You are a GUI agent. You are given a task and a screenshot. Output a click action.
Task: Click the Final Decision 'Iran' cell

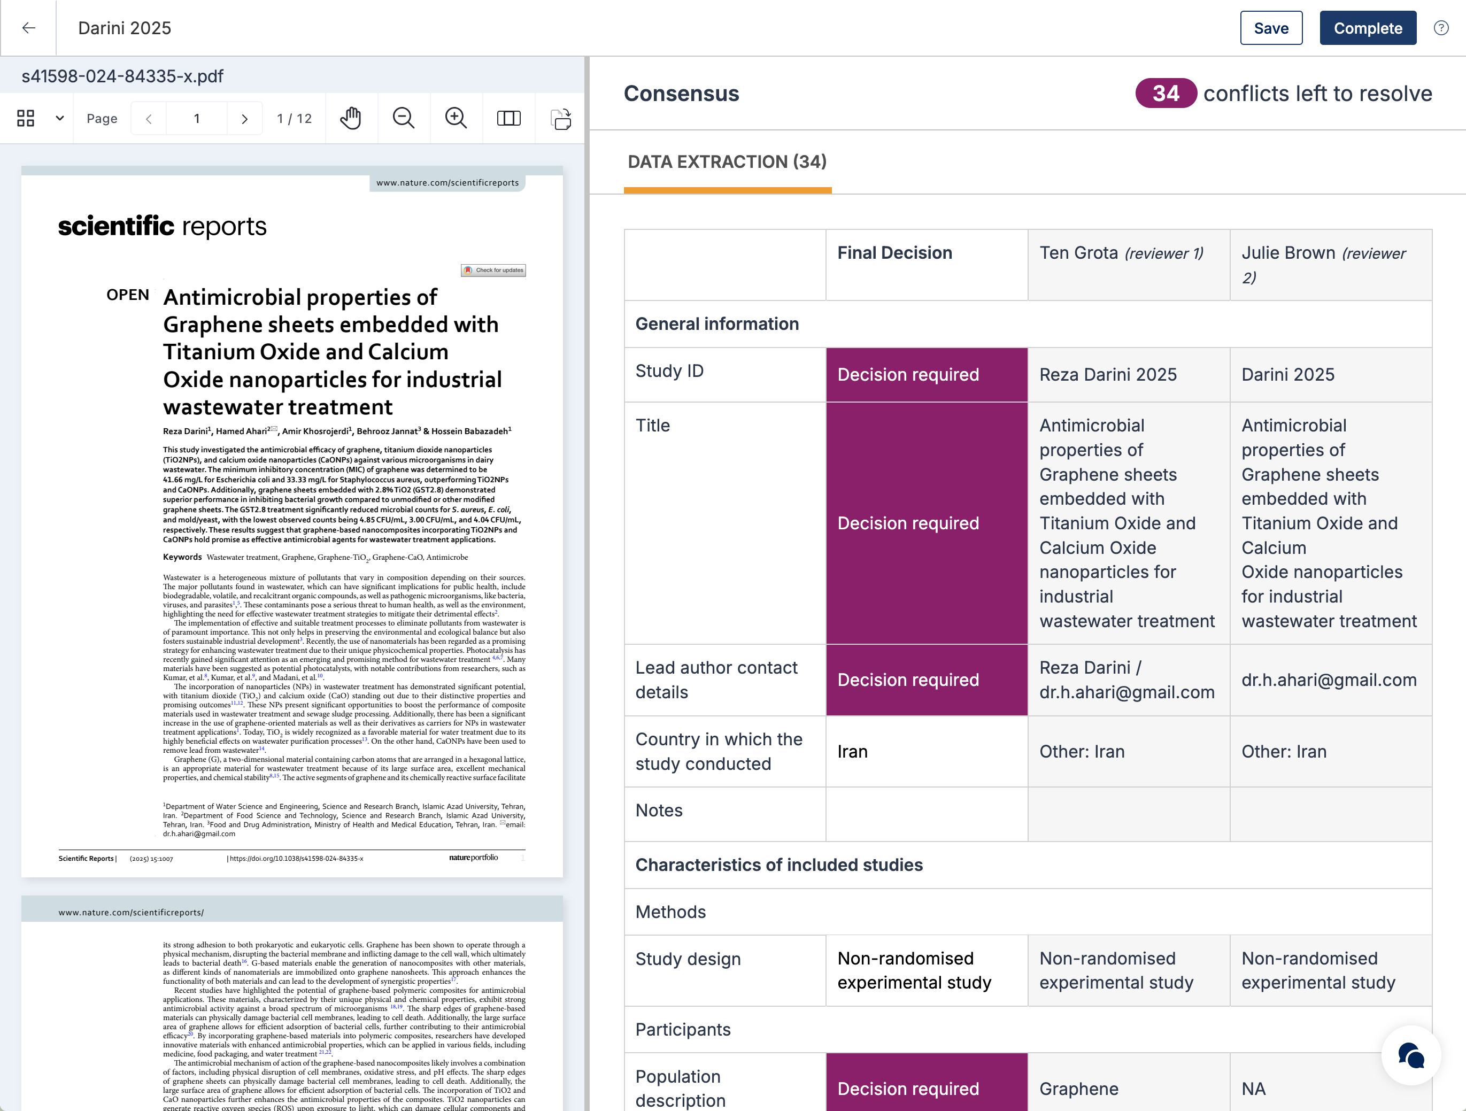click(927, 751)
